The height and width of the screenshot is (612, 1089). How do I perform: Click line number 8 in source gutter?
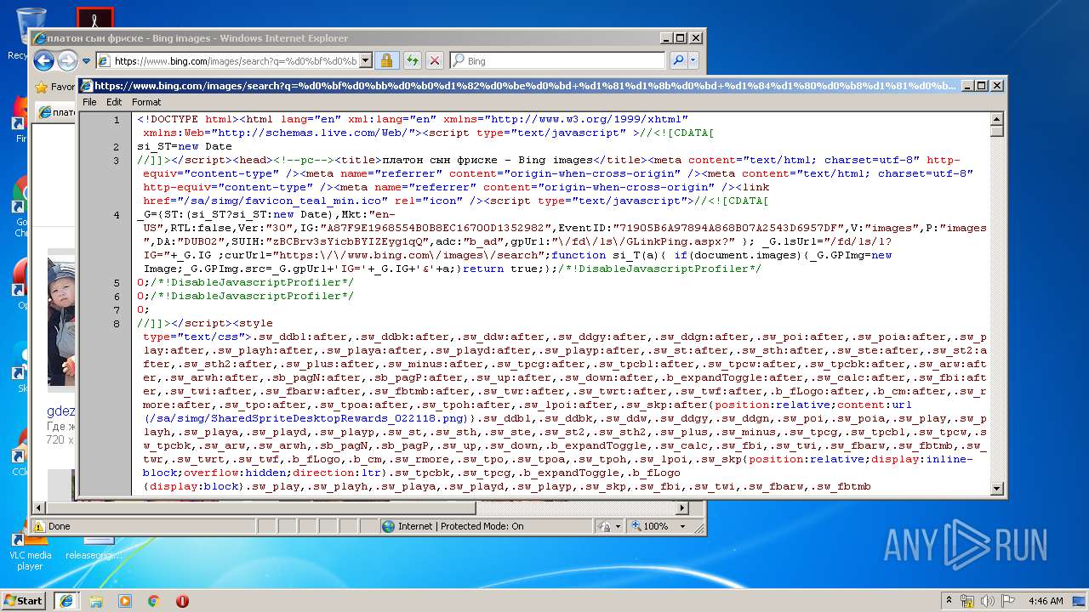tap(117, 324)
